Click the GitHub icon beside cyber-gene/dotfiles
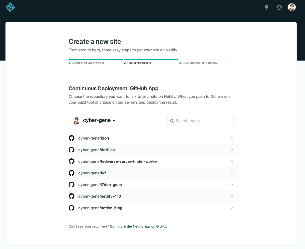 point(71,150)
